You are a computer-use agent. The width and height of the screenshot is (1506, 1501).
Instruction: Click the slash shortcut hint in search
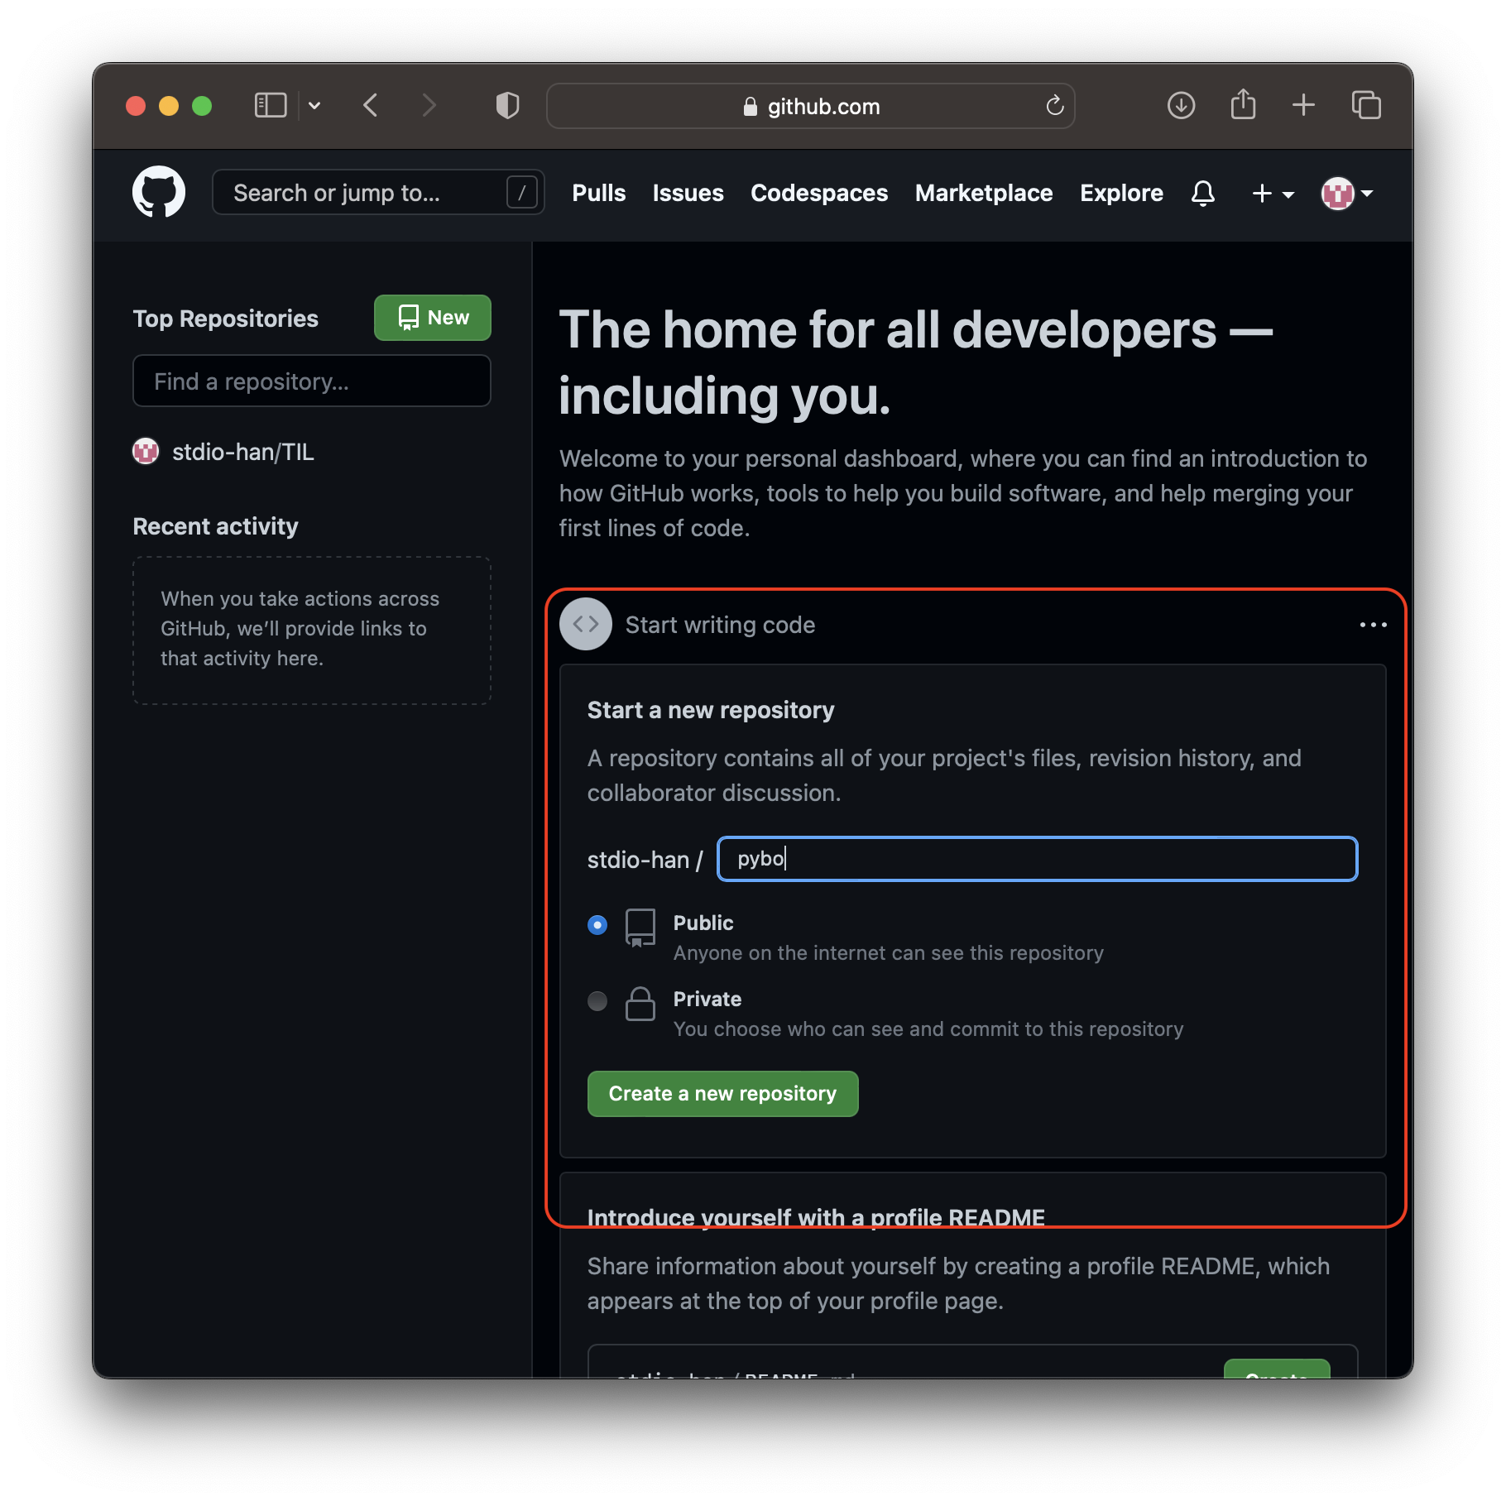[521, 193]
